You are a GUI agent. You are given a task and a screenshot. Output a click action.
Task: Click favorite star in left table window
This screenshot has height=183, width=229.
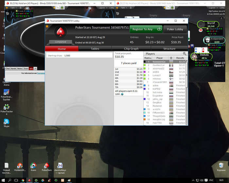pos(7,8)
